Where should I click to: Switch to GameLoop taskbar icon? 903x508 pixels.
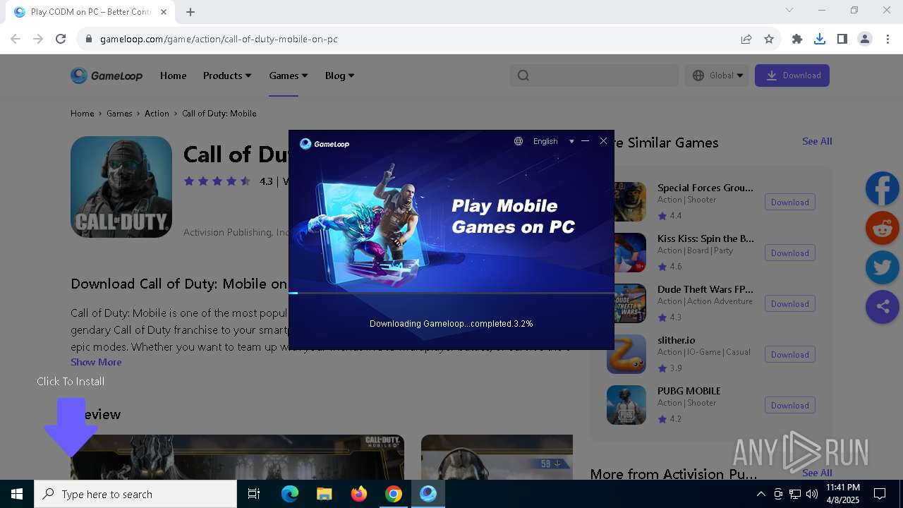click(428, 494)
